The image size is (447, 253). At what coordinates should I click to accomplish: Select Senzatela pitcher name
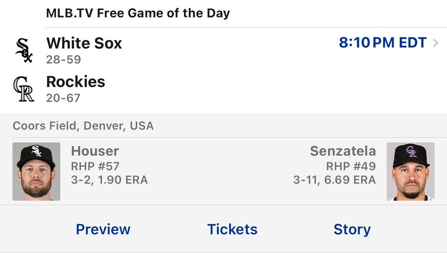click(x=343, y=151)
